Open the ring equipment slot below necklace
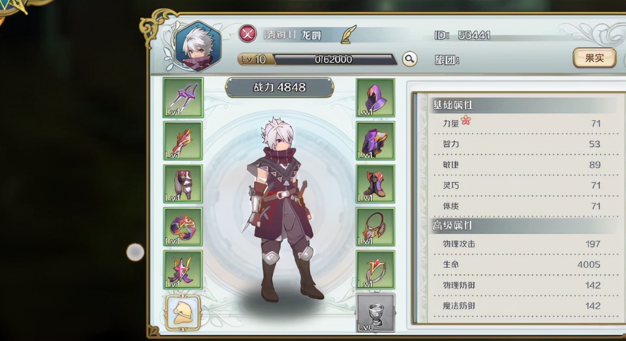 pyautogui.click(x=375, y=270)
